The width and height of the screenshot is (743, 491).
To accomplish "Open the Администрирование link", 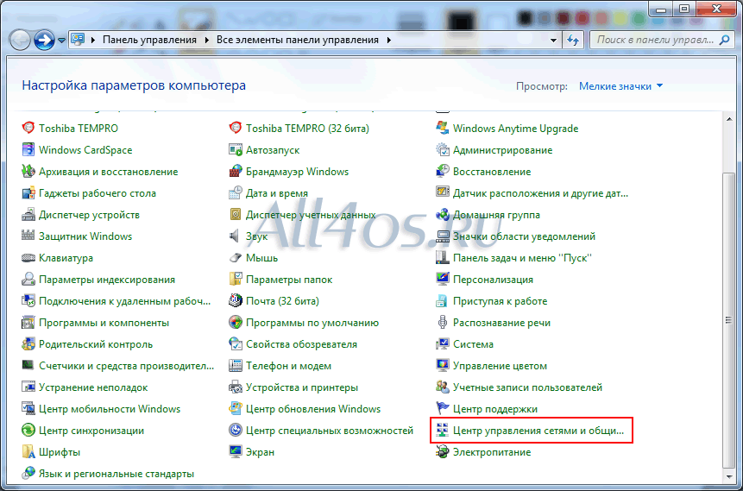I will click(x=503, y=150).
